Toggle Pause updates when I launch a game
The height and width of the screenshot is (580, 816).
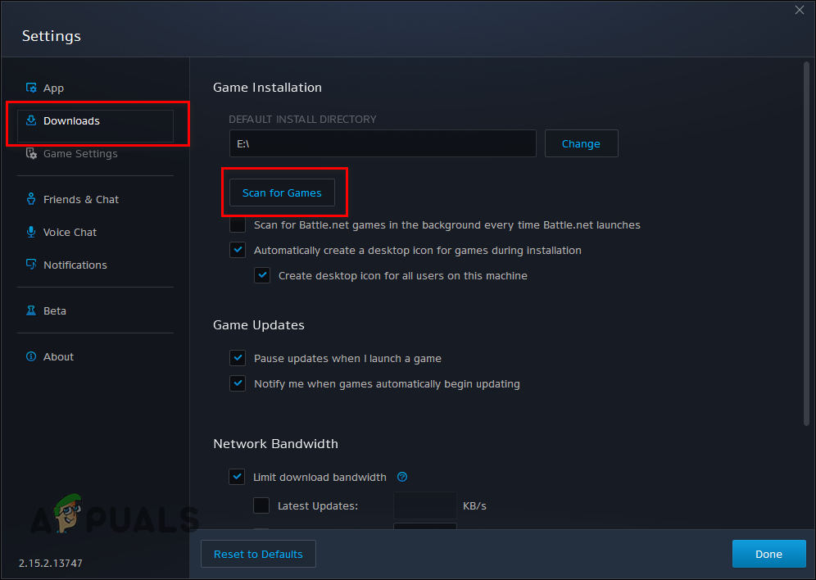coord(238,358)
